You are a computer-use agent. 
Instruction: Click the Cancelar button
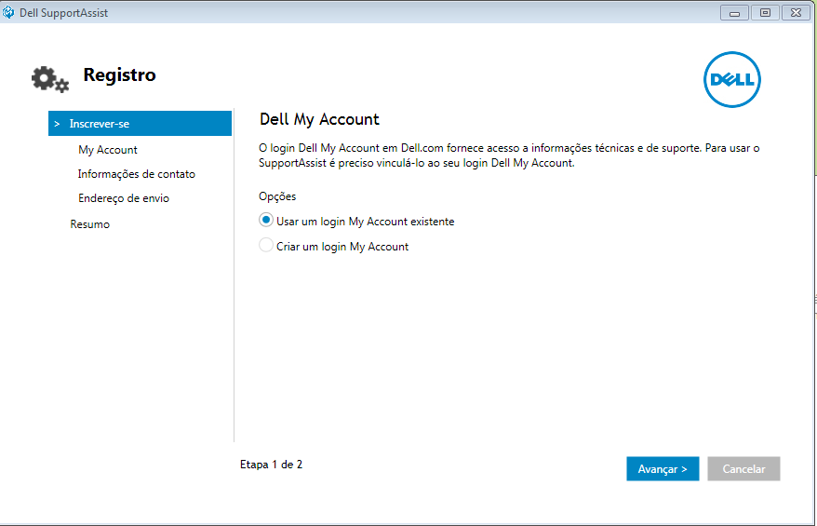tap(743, 468)
